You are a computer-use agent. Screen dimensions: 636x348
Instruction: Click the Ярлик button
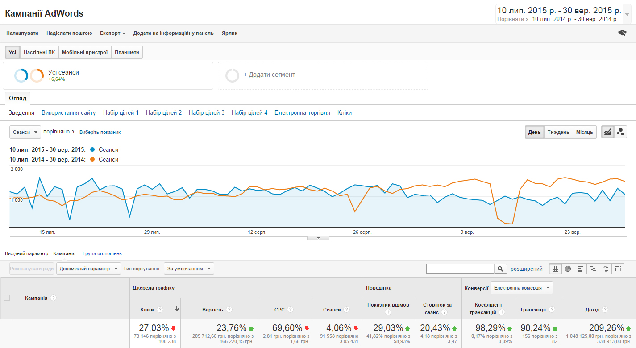(x=229, y=33)
